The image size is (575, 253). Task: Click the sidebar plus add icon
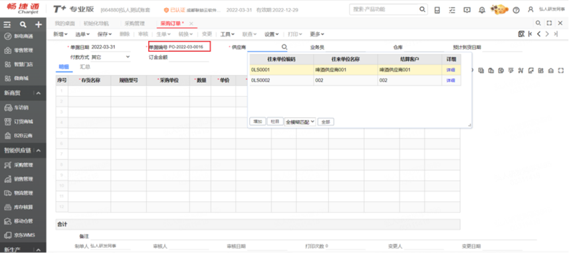point(39,25)
